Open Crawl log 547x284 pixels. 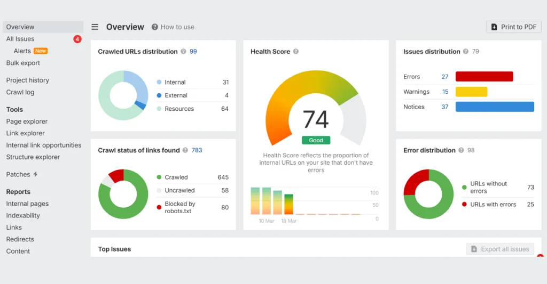coord(20,92)
